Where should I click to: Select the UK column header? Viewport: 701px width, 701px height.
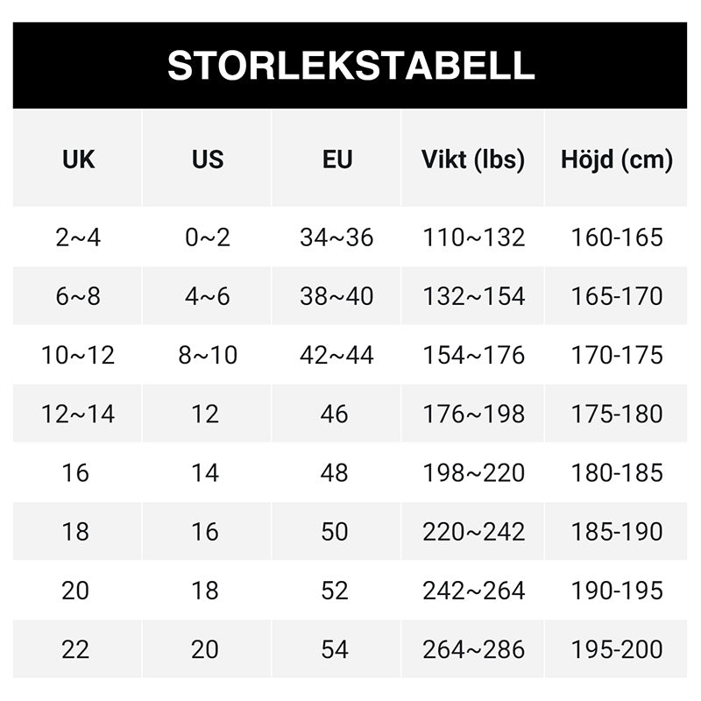[78, 159]
